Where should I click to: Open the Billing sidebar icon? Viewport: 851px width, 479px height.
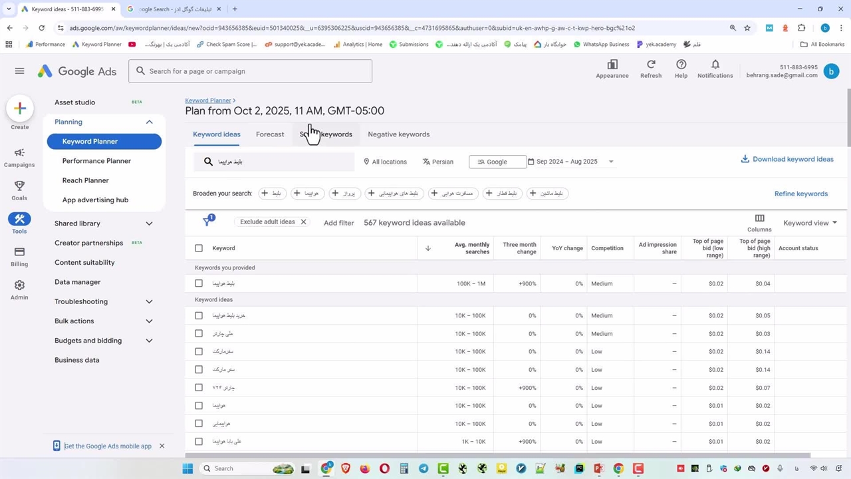(19, 256)
